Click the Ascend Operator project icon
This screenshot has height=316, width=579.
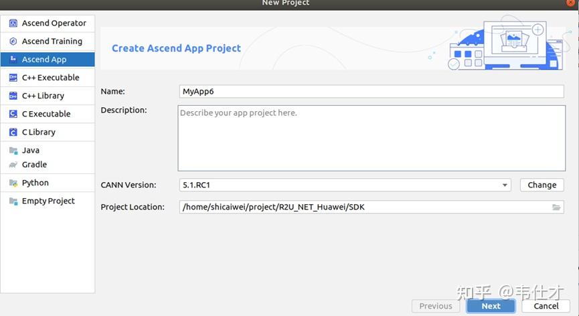click(x=13, y=23)
